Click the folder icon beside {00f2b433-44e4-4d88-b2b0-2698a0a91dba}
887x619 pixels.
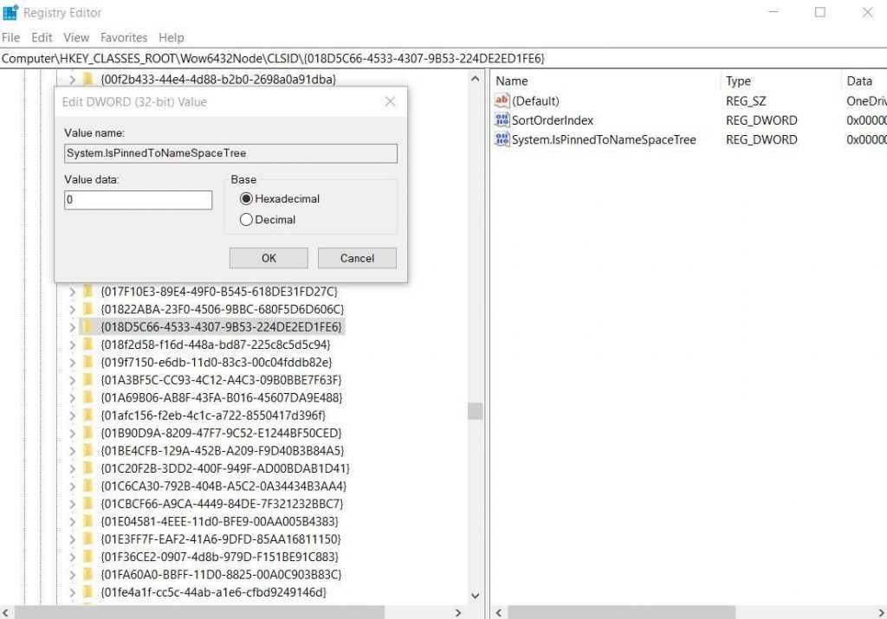(x=88, y=78)
